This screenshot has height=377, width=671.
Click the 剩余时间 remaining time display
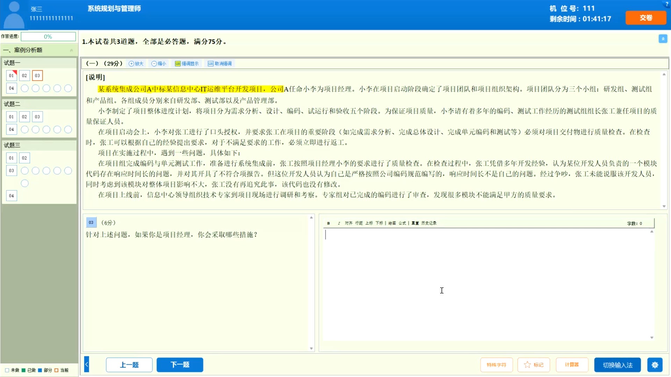pos(580,19)
